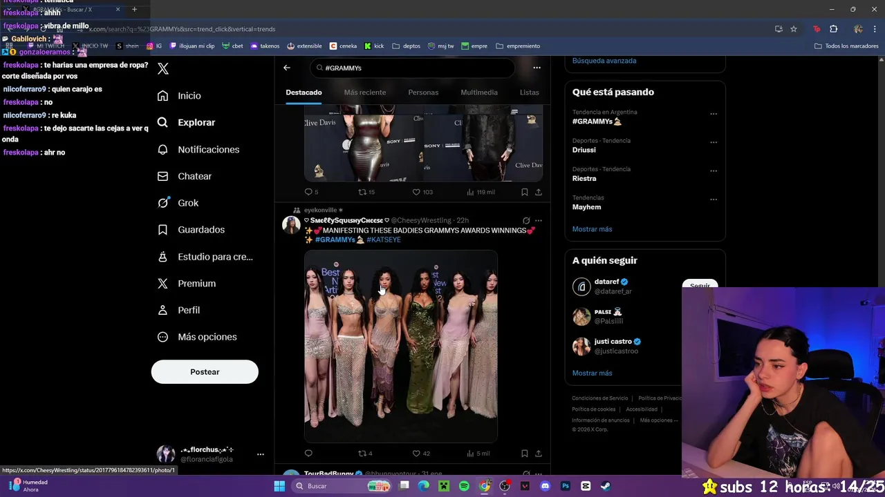
Task: Click Búsqueda avanzada link
Action: (604, 61)
